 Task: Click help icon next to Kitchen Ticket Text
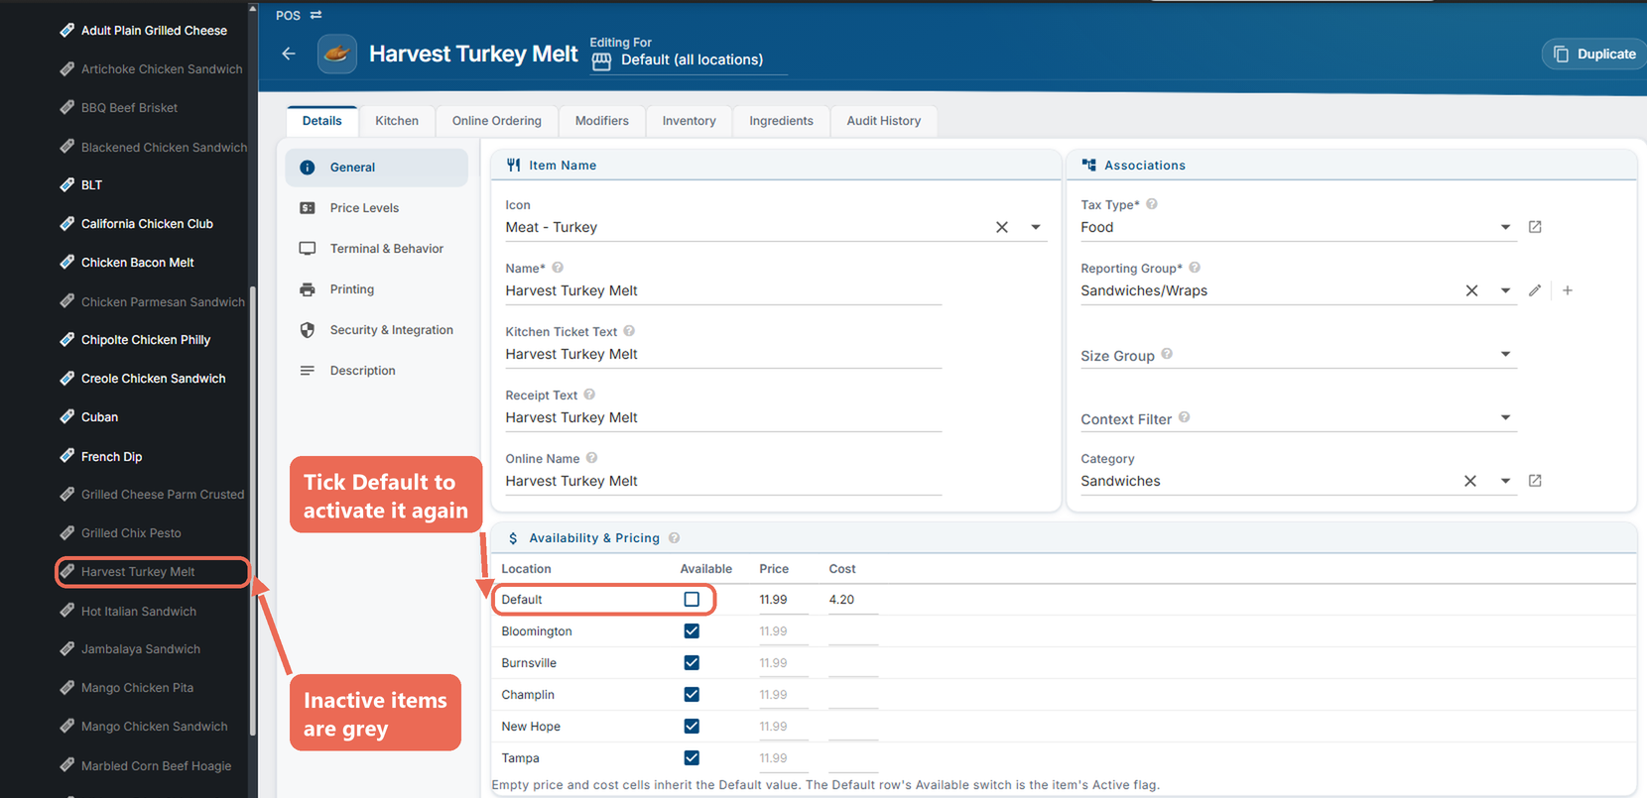629,331
